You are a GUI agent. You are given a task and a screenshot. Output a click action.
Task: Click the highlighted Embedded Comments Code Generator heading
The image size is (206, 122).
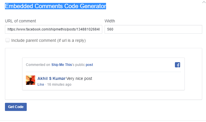point(55,6)
